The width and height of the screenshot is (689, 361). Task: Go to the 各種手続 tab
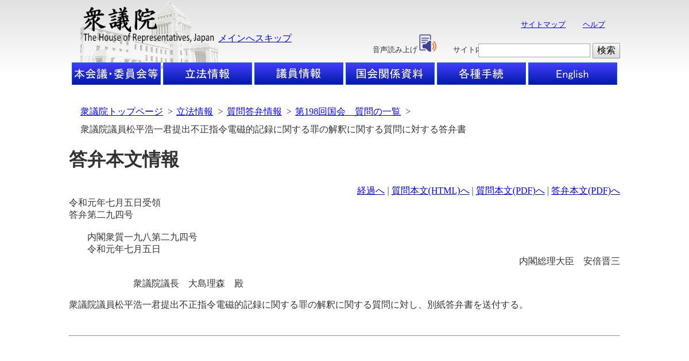pos(481,74)
